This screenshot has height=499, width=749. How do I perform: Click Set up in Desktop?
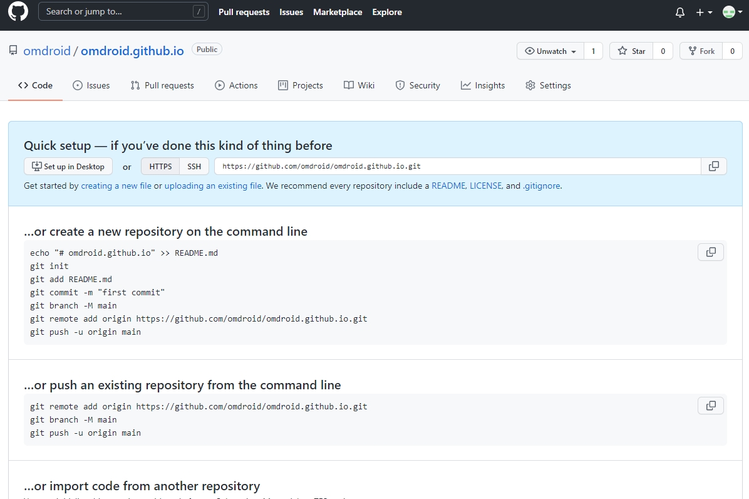click(x=68, y=166)
